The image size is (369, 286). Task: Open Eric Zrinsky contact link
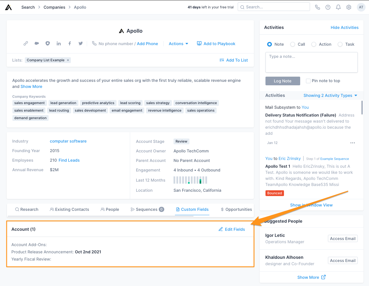click(289, 158)
